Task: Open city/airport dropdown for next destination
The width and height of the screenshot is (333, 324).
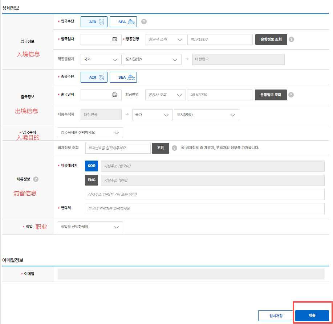Action: (x=206, y=115)
